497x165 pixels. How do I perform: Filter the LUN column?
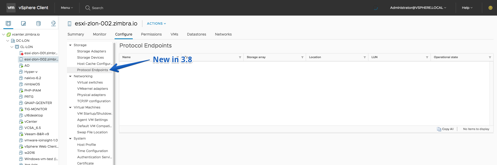coord(427,57)
